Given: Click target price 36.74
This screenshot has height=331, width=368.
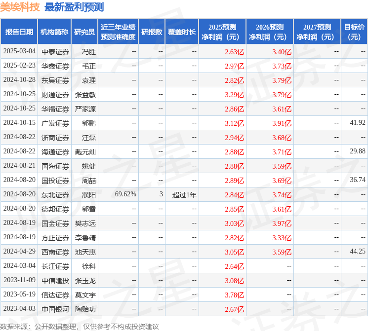Looking at the screenshot, I should coord(358,180).
